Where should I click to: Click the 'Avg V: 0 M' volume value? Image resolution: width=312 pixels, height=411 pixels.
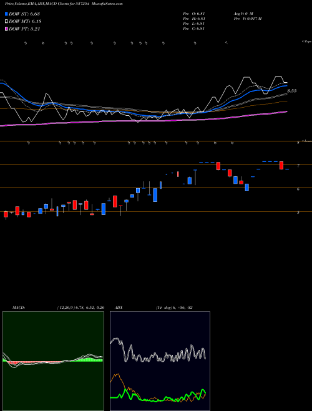coord(243,14)
